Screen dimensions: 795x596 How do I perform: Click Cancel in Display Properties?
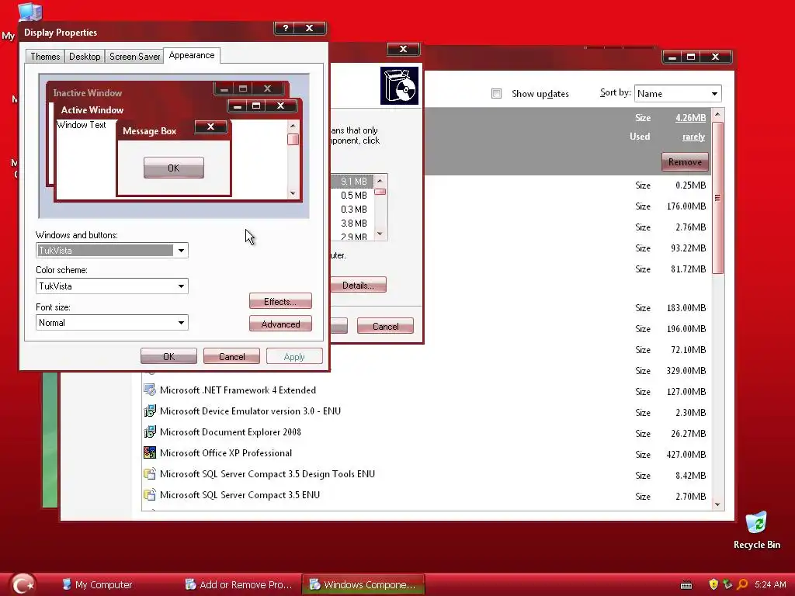[x=231, y=356]
